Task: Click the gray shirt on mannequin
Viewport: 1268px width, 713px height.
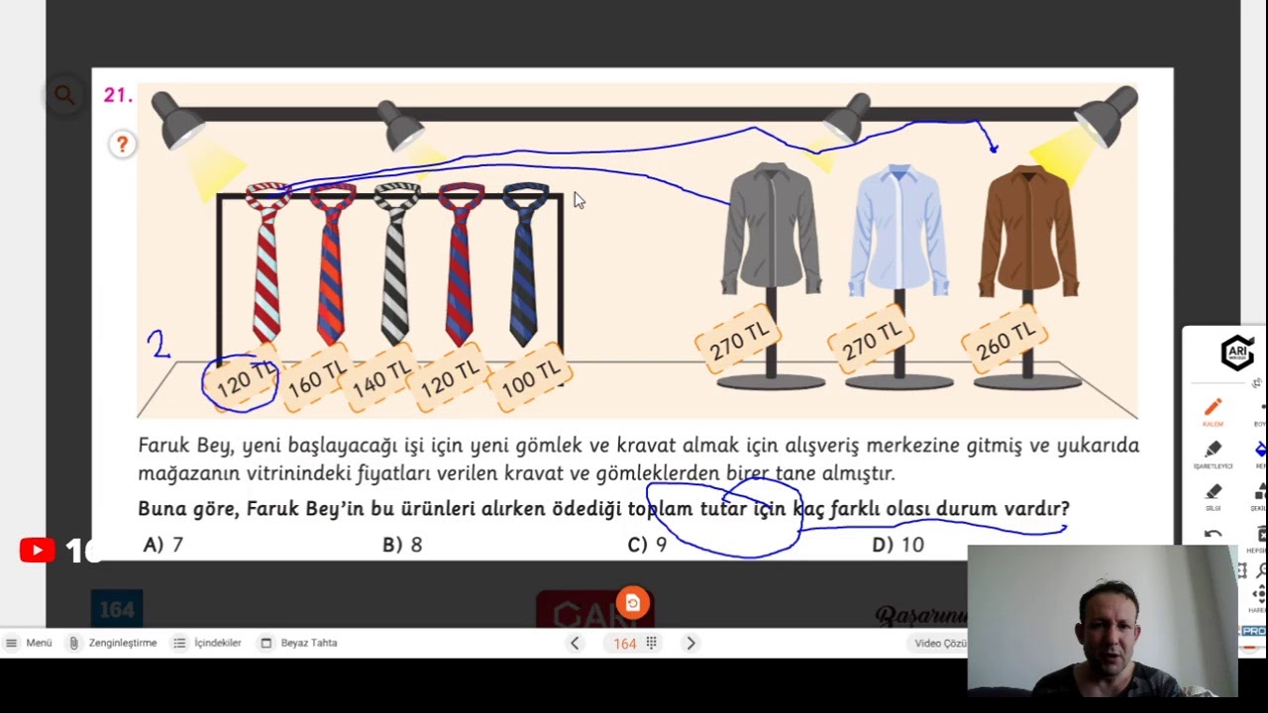Action: tap(771, 229)
